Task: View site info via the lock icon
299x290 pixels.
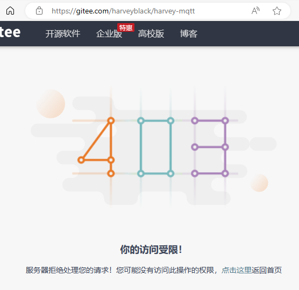Action: [39, 11]
